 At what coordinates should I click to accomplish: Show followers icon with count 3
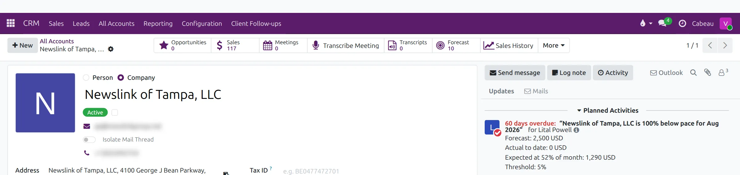[723, 72]
